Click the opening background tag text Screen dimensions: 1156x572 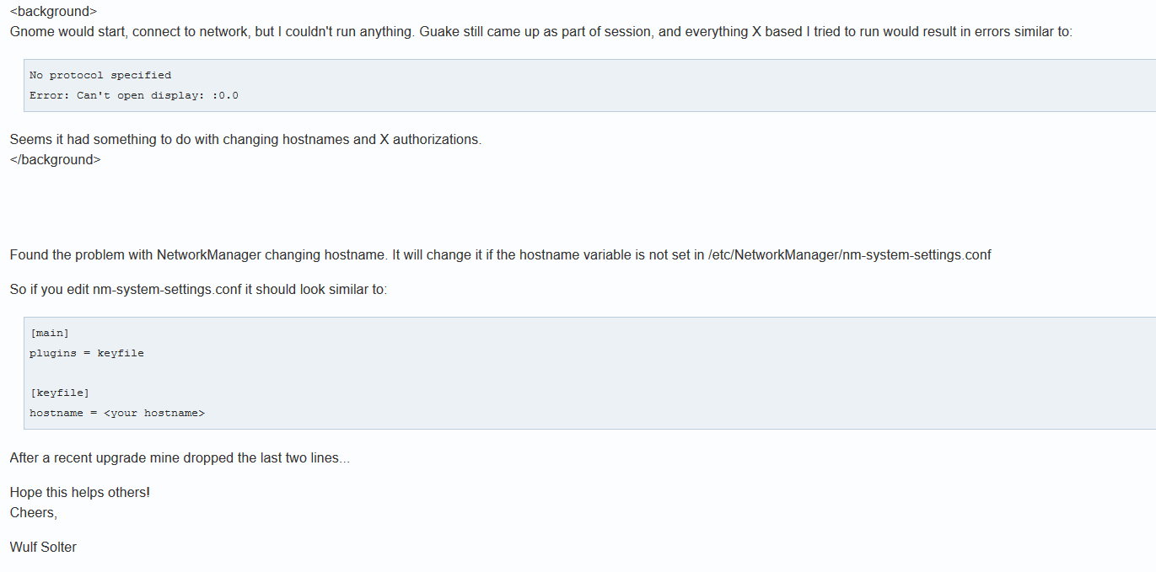tap(53, 12)
